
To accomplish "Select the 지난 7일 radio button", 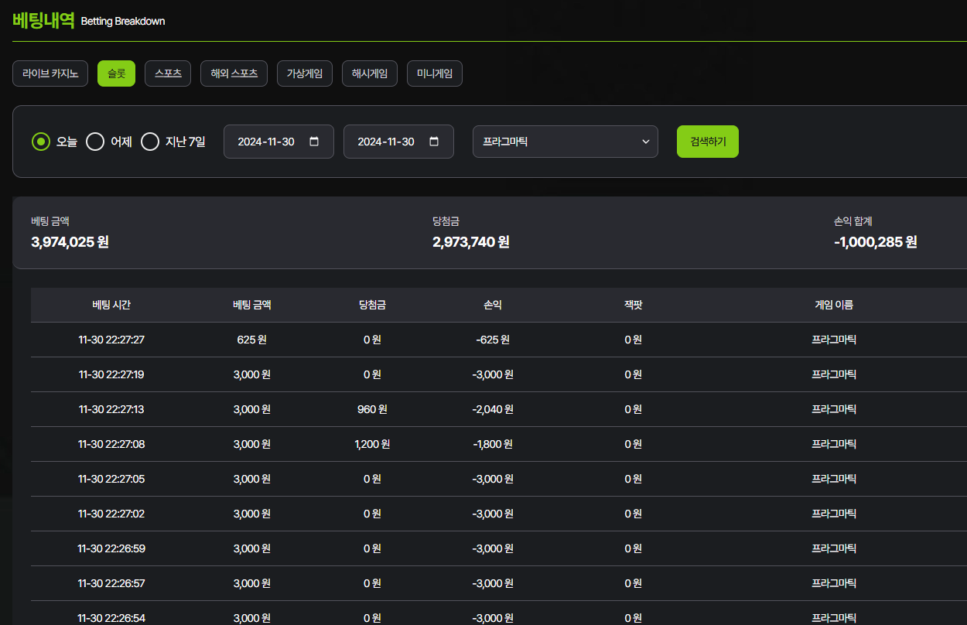I will 150,142.
